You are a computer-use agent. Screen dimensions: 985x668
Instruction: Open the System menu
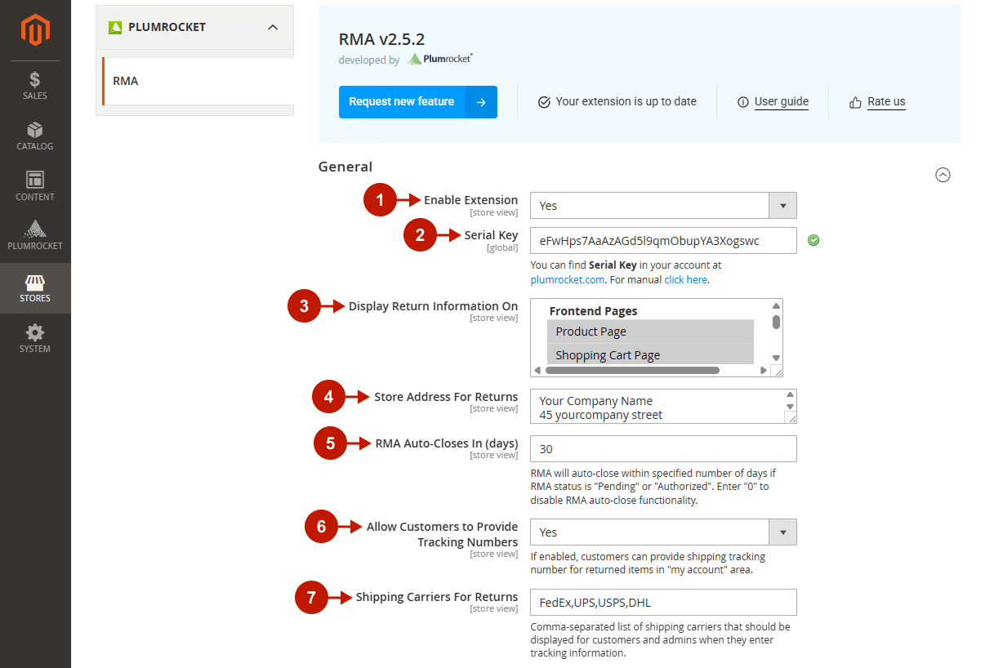[35, 339]
